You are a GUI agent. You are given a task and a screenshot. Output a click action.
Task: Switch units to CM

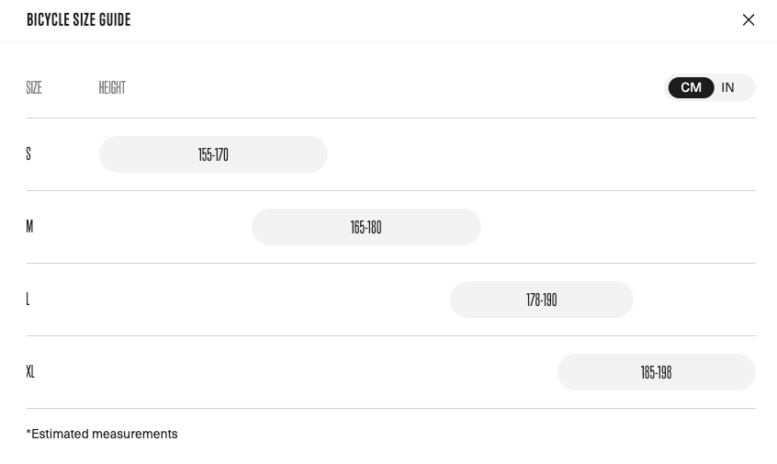point(691,87)
